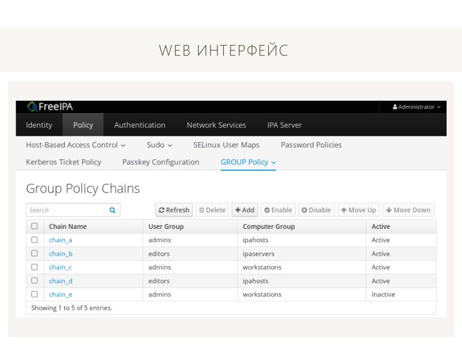Select the chain_c row checkbox
This screenshot has width=462, height=347.
click(35, 267)
